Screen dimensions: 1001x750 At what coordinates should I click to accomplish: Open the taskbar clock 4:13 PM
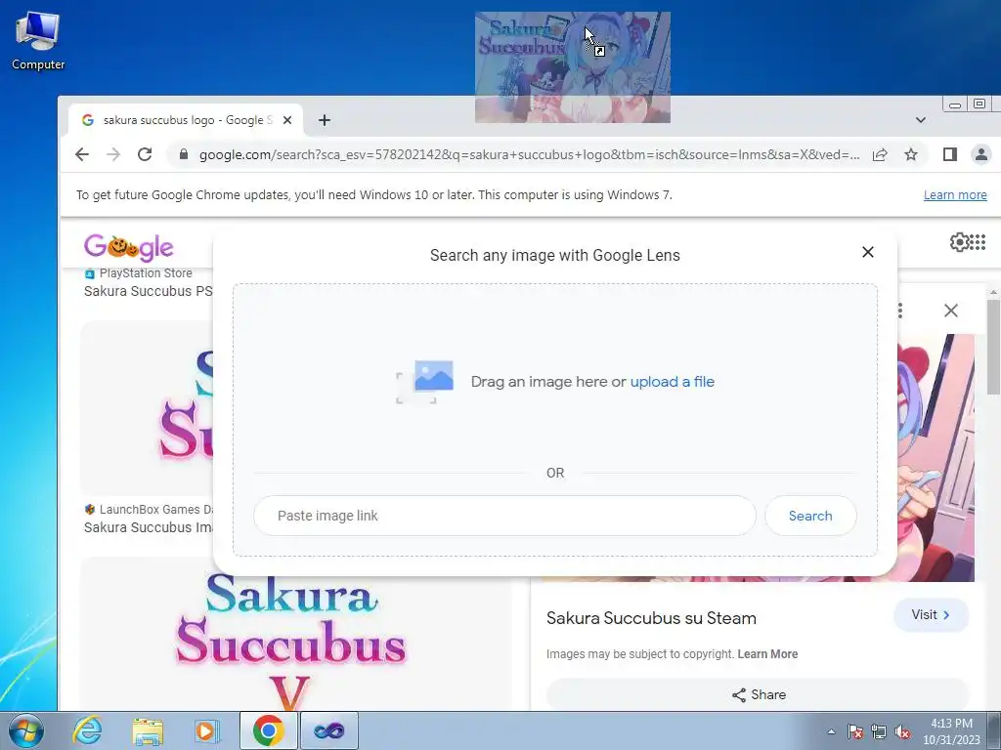[x=951, y=731]
